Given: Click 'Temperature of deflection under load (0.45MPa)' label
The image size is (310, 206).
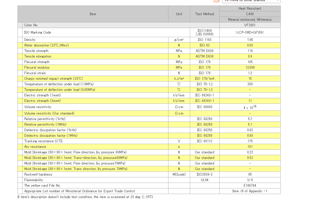Looking at the screenshot, I should click(60, 89).
